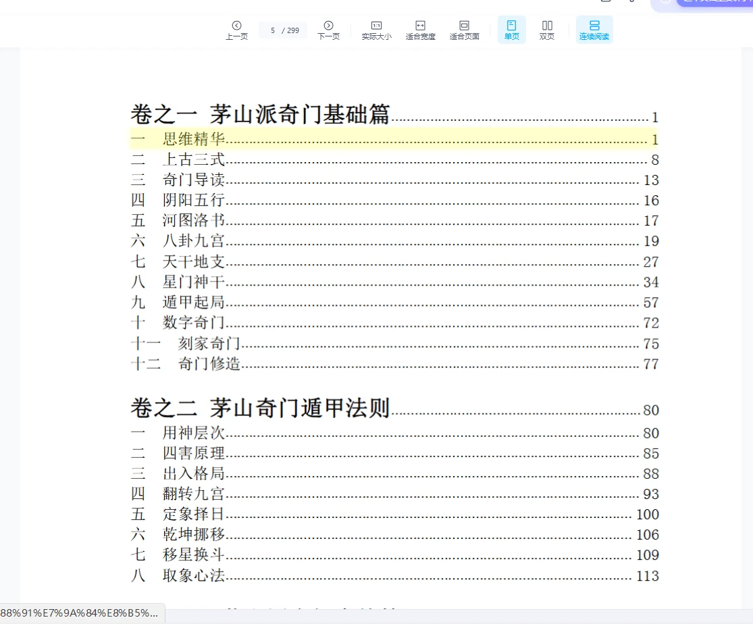Screen dimensions: 753x624
Task: Fit document to page (适合页面)
Action: coord(465,30)
